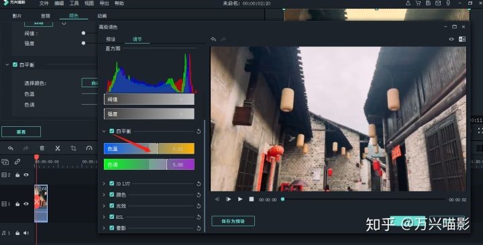The image size is (483, 245).
Task: Click redo arrow in advanced color dialog
Action: 223,39
